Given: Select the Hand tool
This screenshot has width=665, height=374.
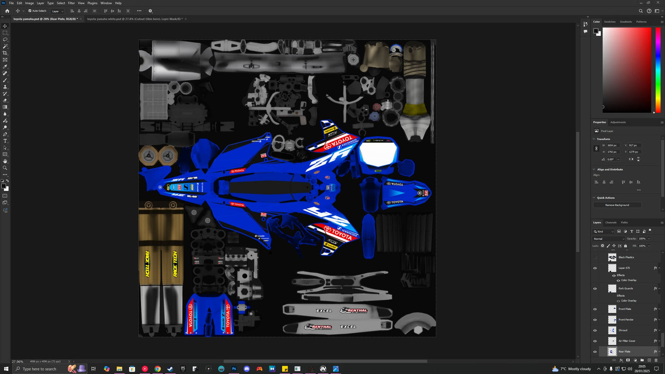Looking at the screenshot, I should click(5, 161).
